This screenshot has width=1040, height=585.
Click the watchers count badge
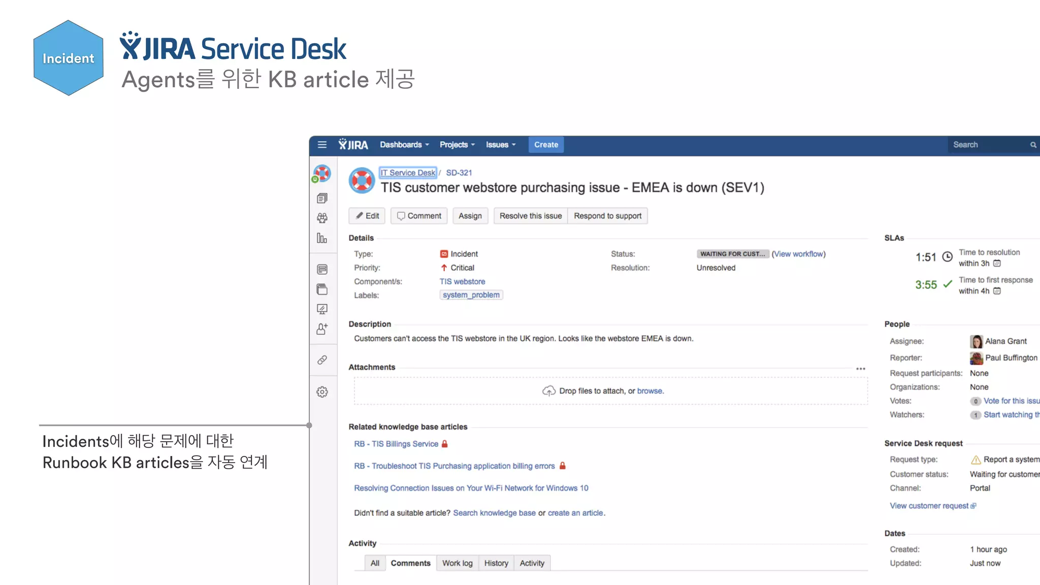tap(976, 415)
